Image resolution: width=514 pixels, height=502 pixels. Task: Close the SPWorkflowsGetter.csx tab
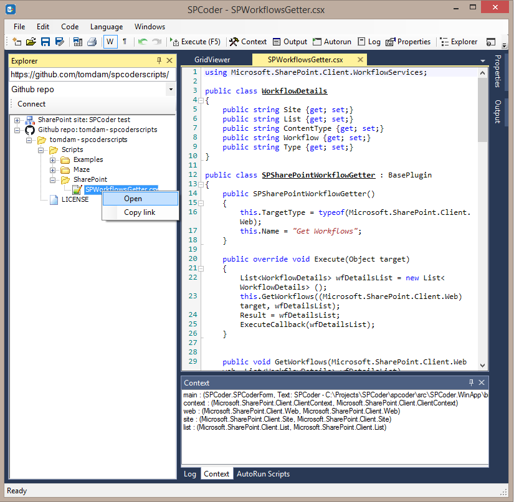[360, 59]
